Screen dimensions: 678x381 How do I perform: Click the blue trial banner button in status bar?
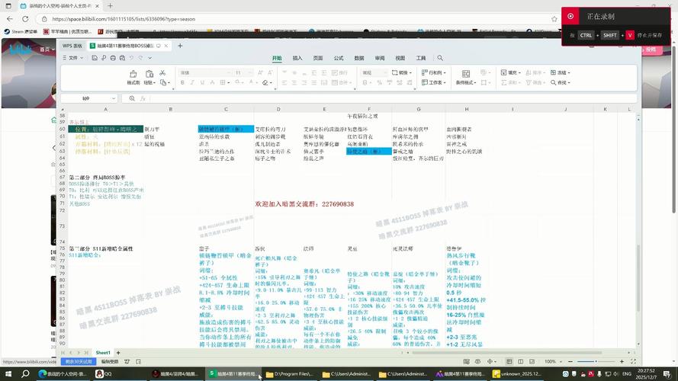79,361
